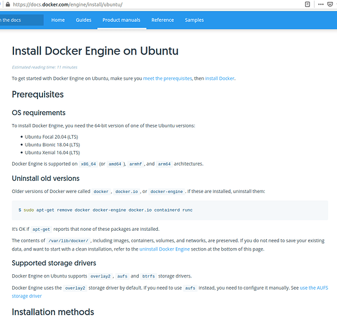
Task: Click the armhf code label
Action: click(136, 164)
